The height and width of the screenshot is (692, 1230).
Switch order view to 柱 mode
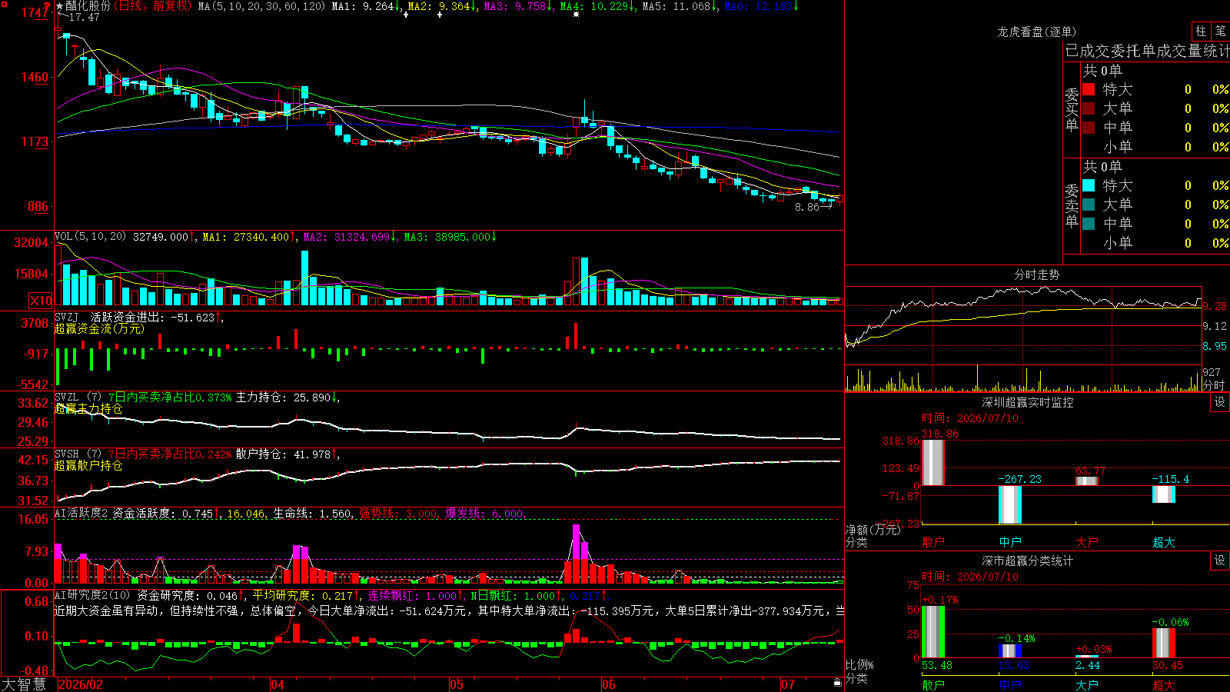point(1201,32)
